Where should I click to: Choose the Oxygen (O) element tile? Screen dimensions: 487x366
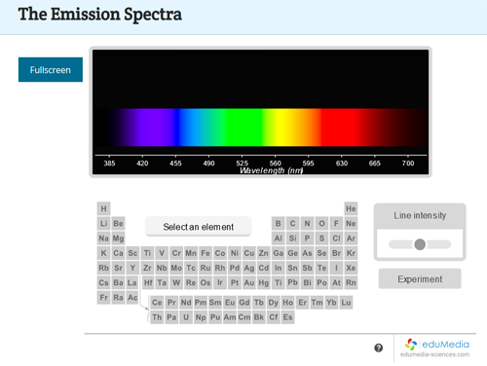[321, 224]
